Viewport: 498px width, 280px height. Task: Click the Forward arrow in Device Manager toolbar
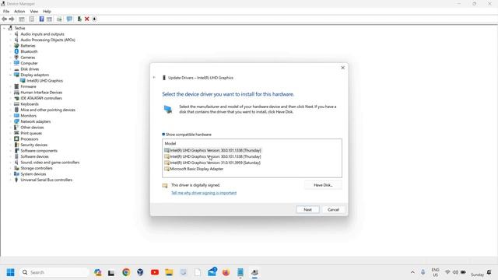(x=12, y=19)
